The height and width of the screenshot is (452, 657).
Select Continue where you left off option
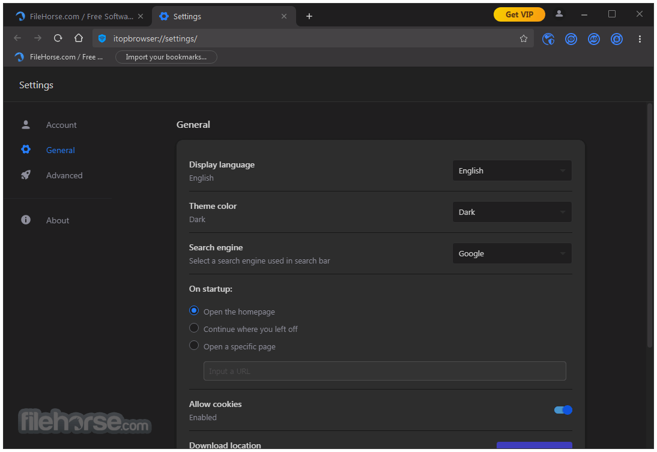point(193,328)
